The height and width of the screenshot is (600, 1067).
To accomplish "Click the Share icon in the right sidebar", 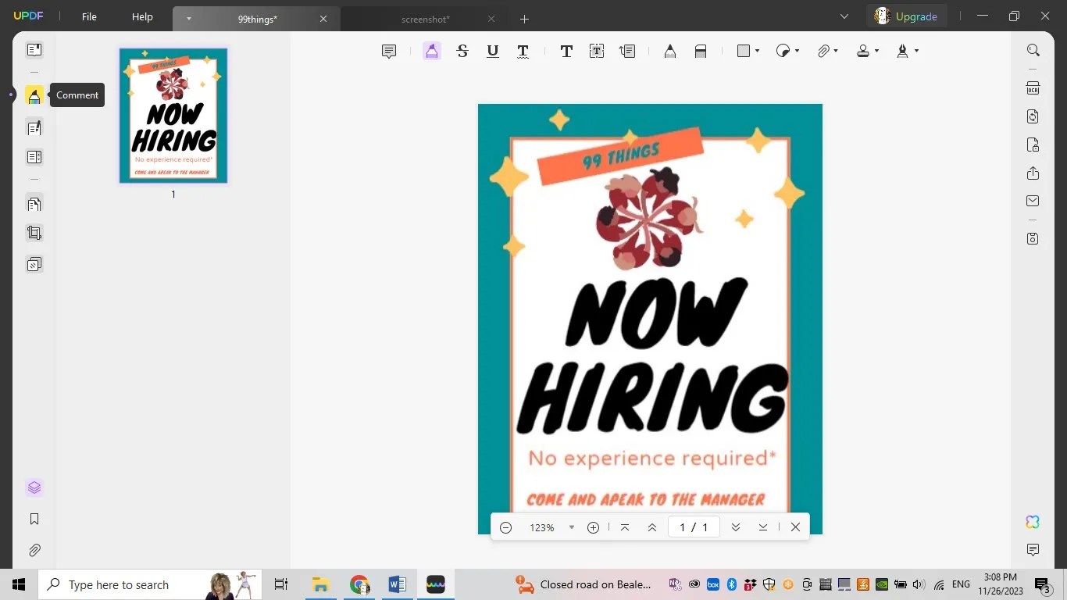I will point(1032,173).
